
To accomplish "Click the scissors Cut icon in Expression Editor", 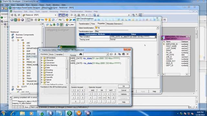I will 115,54.
